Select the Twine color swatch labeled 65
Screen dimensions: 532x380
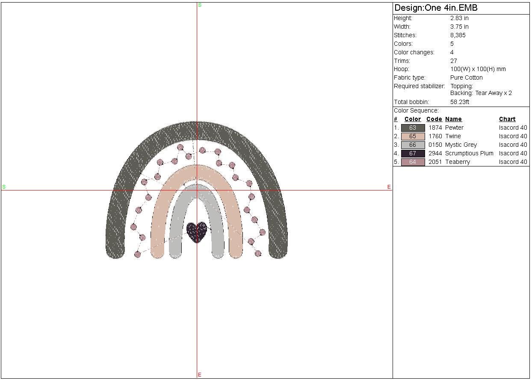(413, 136)
